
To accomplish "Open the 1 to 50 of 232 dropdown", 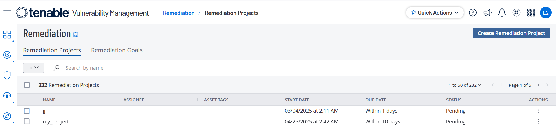I will (465, 85).
